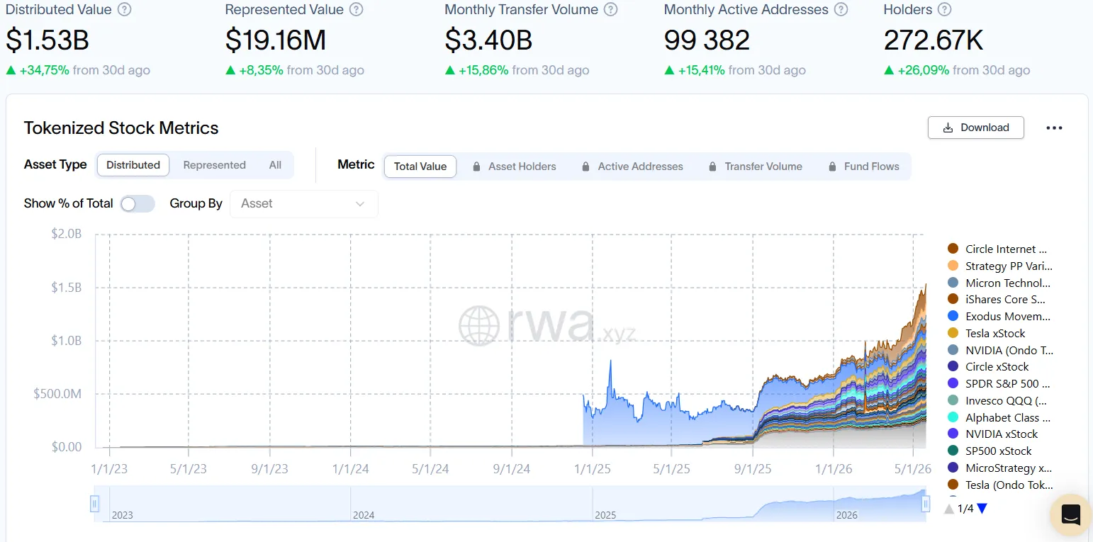Click the $3.40B transfer volume figure
This screenshot has height=542, width=1093.
click(x=488, y=40)
